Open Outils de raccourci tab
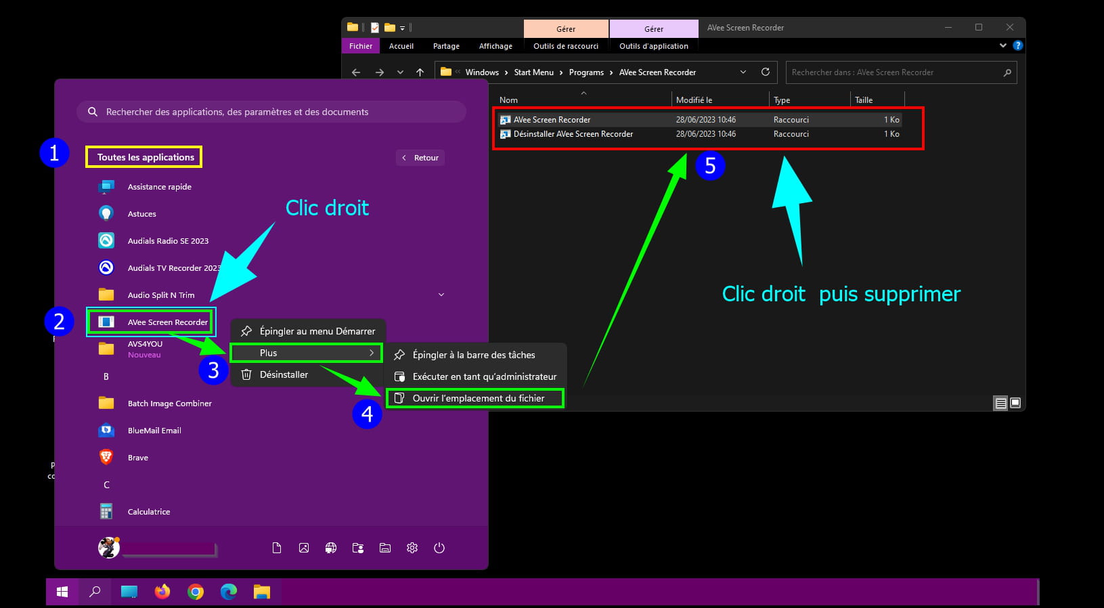The width and height of the screenshot is (1104, 608). 566,46
